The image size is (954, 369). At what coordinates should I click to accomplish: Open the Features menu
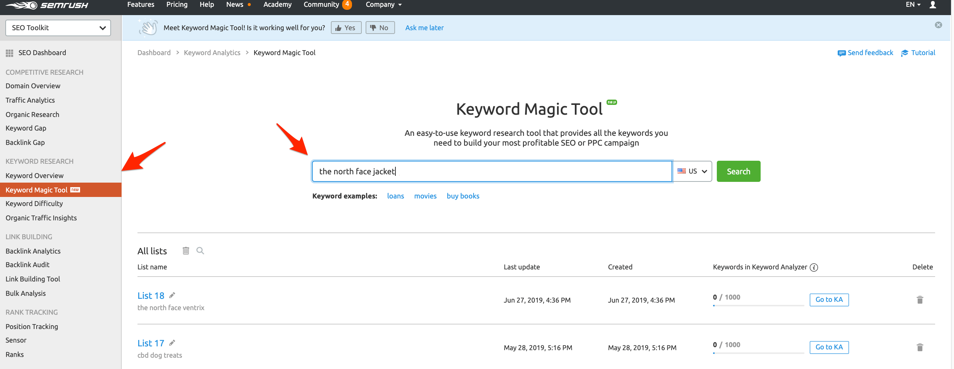click(141, 5)
